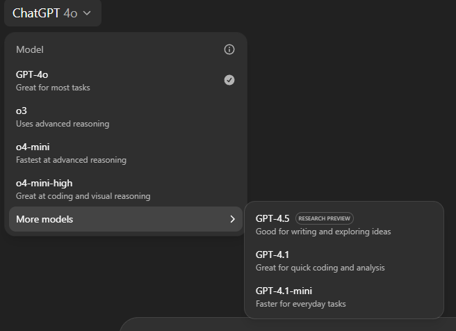Select GPT-4.5 research preview model
This screenshot has width=456, height=331.
click(344, 225)
